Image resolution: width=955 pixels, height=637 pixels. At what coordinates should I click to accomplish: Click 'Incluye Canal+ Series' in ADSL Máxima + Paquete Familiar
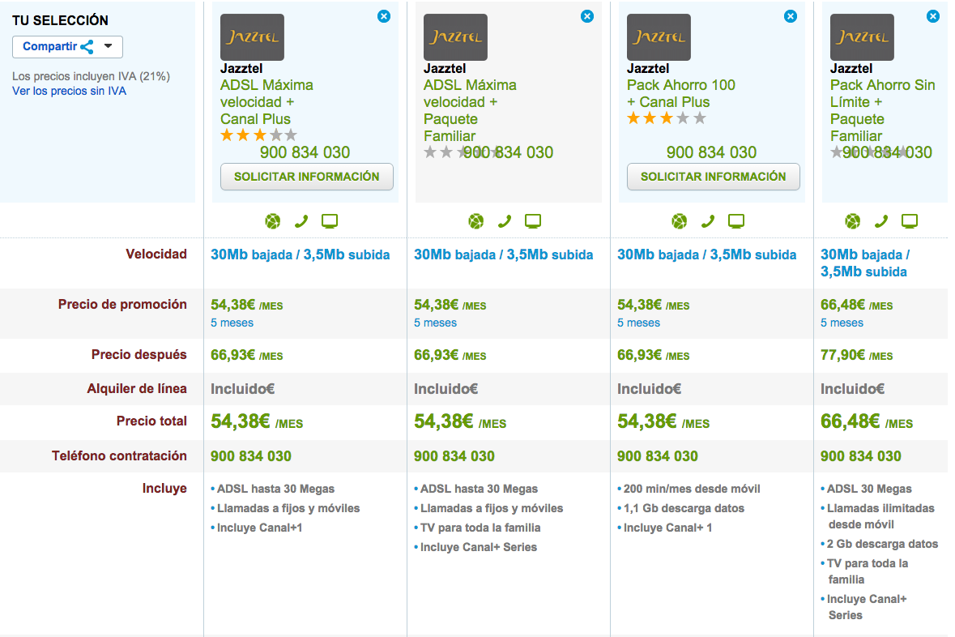pos(479,547)
